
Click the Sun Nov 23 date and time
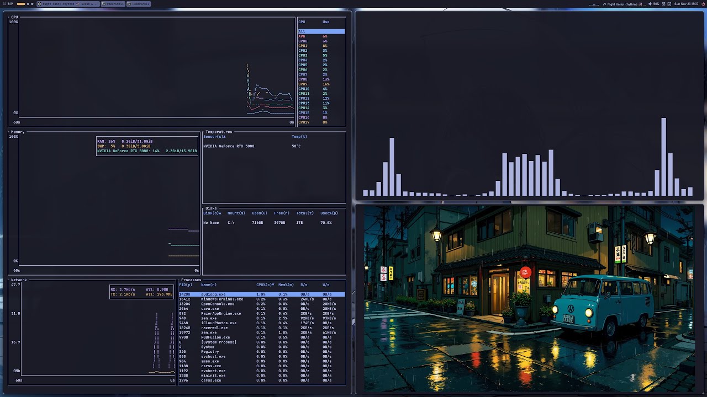coord(686,4)
